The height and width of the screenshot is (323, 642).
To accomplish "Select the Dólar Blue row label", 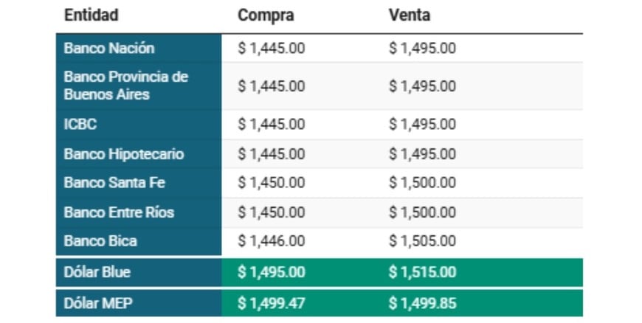I will (97, 272).
